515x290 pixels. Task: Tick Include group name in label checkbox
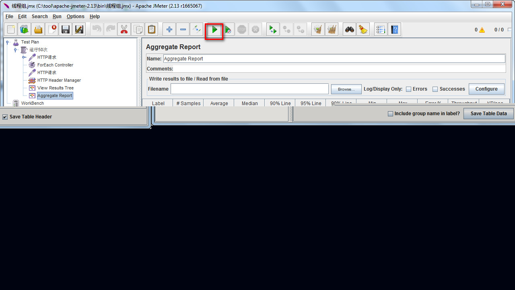[x=390, y=114]
